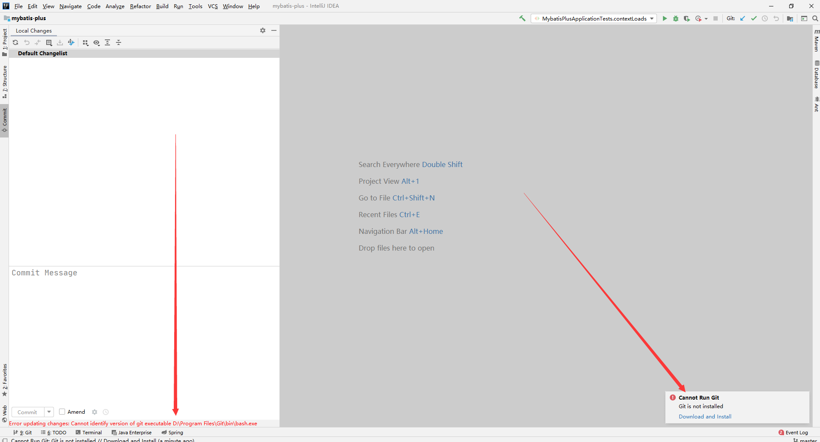
Task: Click the Git Show History clock icon
Action: click(x=765, y=18)
